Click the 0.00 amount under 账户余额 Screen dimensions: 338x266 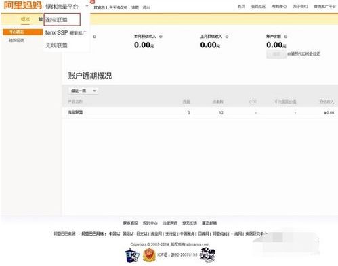[x=276, y=45]
